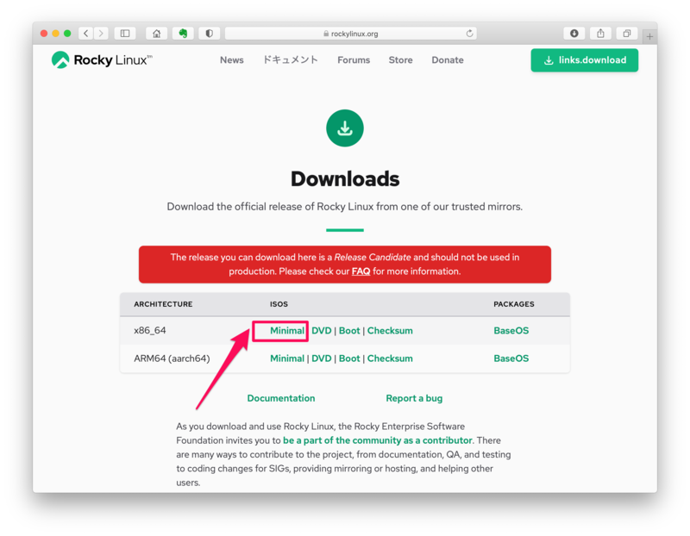Select the x86_64 architecture text
This screenshot has width=690, height=536.
pyautogui.click(x=149, y=331)
